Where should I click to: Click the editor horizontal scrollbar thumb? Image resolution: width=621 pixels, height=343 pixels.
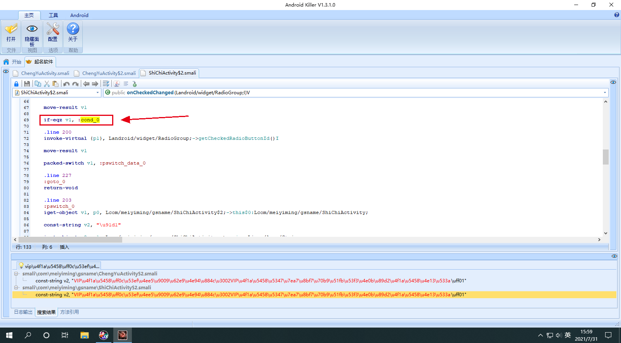70,239
